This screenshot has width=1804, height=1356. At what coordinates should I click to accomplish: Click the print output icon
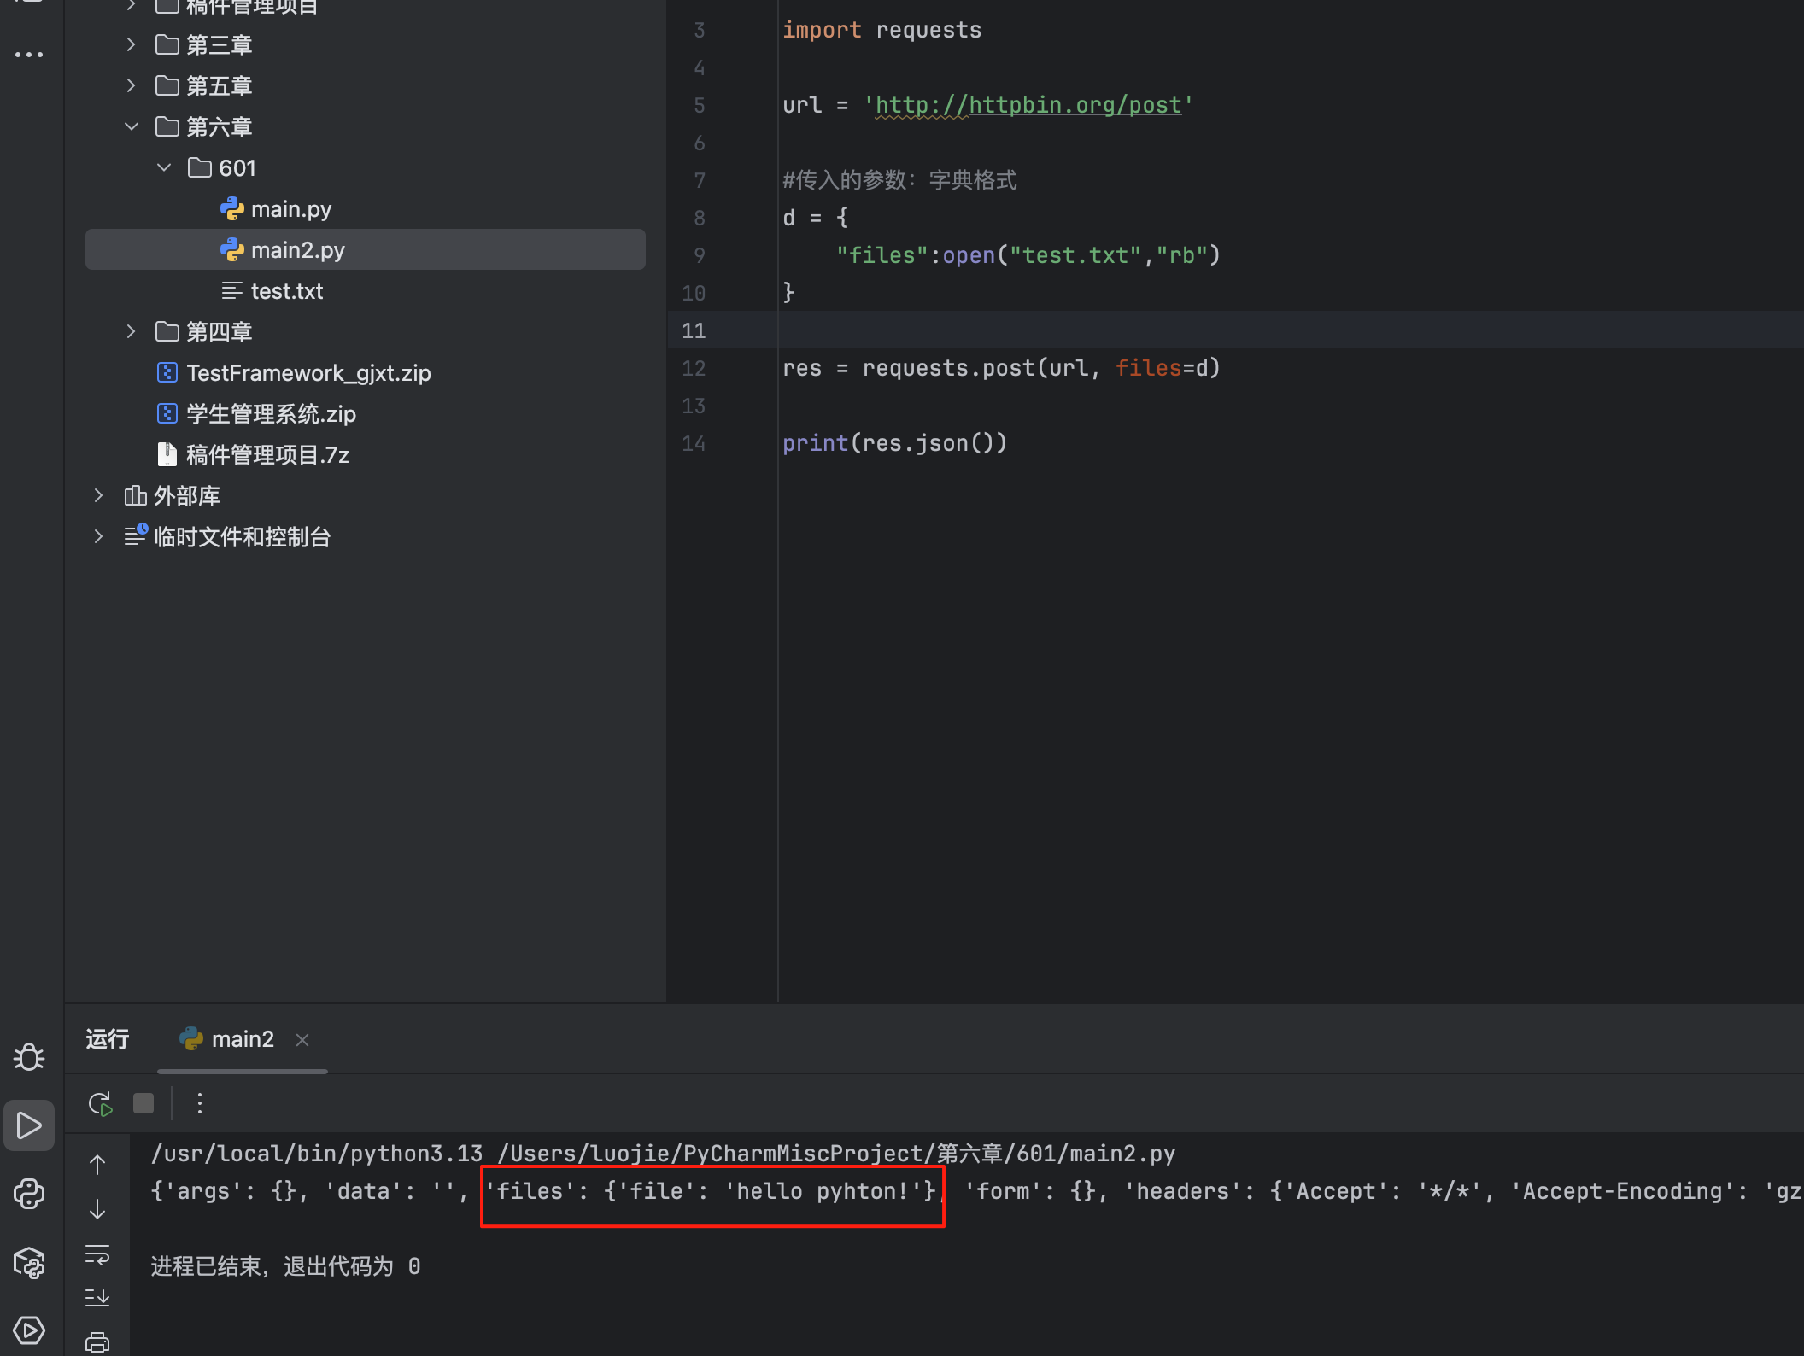(x=97, y=1341)
